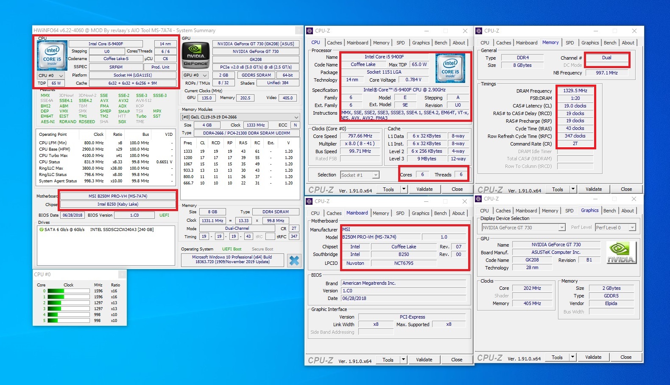Expand the Tools arrow in the CPU-Z Processor window
670x385 pixels.
404,189
